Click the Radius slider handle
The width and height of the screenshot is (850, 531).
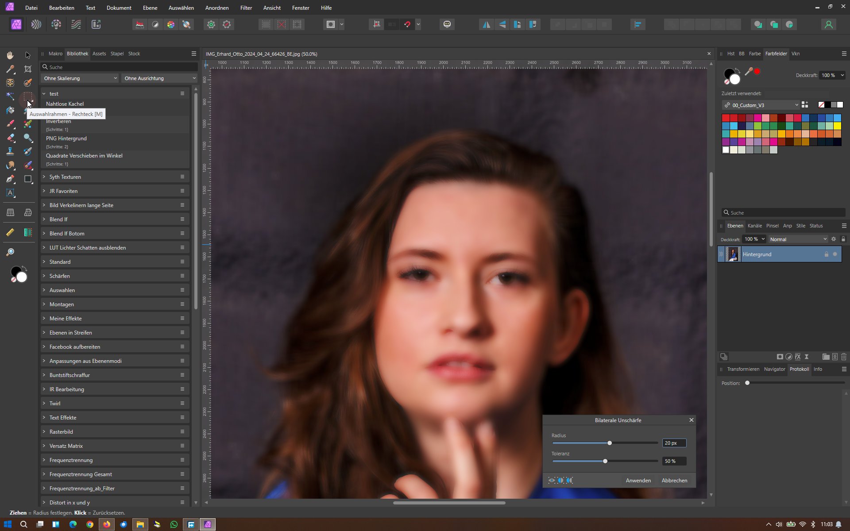coord(609,443)
